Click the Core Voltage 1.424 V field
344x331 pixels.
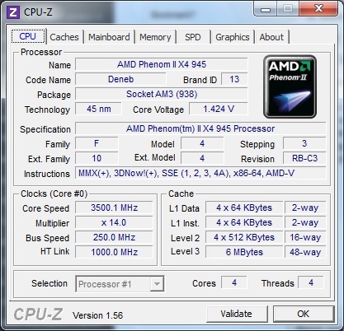tap(219, 109)
